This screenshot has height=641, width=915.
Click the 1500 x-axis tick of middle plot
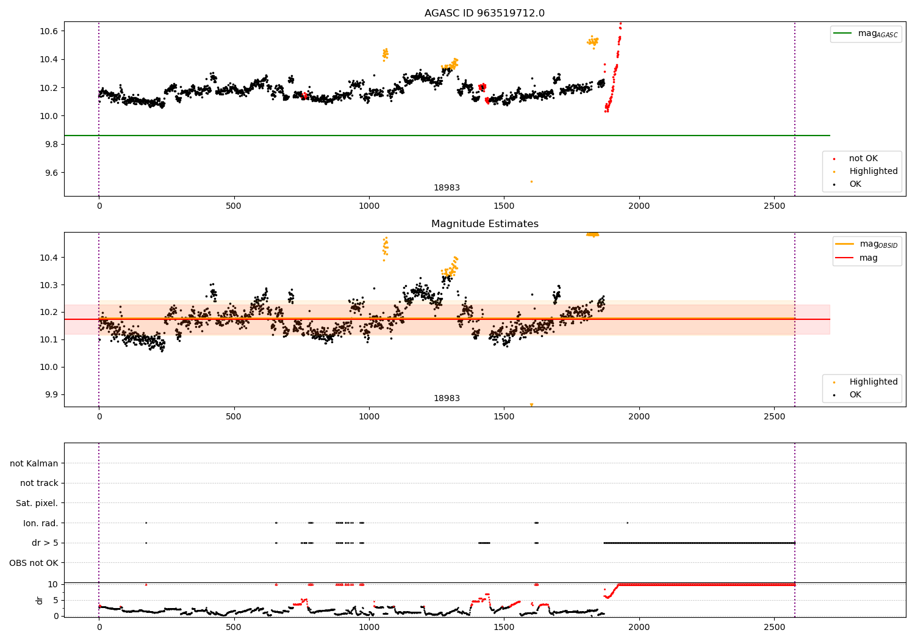pos(504,417)
